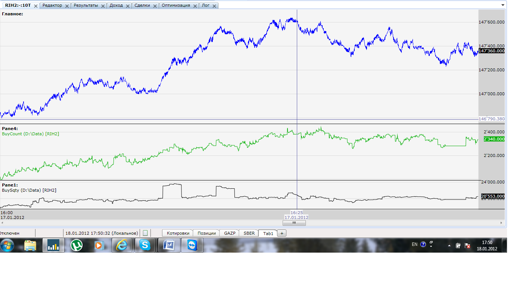Click the 2'200.000 axis label
The height and width of the screenshot is (287, 510).
pos(494,155)
